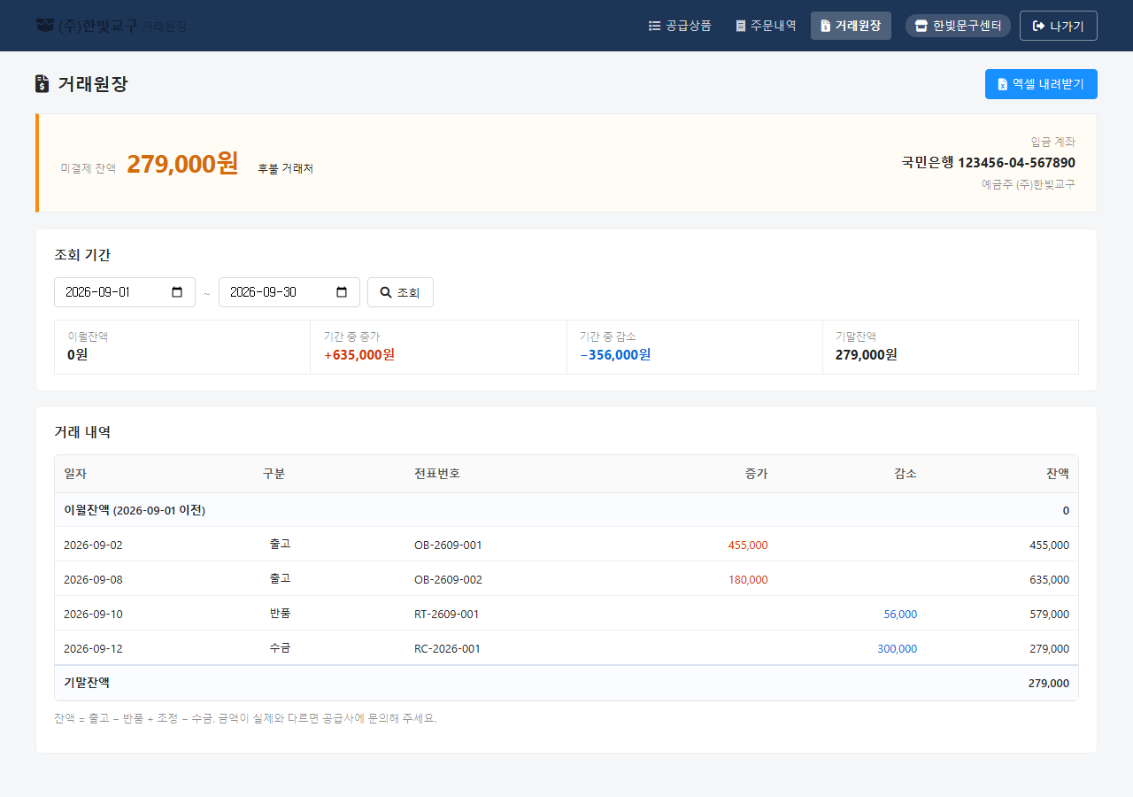Open calendar picker for end date 2026-09-30
The image size is (1133, 797).
click(x=342, y=292)
